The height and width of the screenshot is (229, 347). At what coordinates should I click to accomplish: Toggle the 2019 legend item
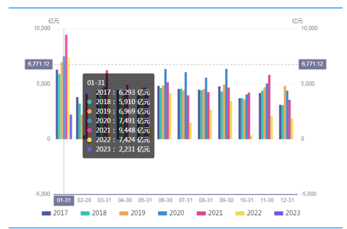[133, 213]
